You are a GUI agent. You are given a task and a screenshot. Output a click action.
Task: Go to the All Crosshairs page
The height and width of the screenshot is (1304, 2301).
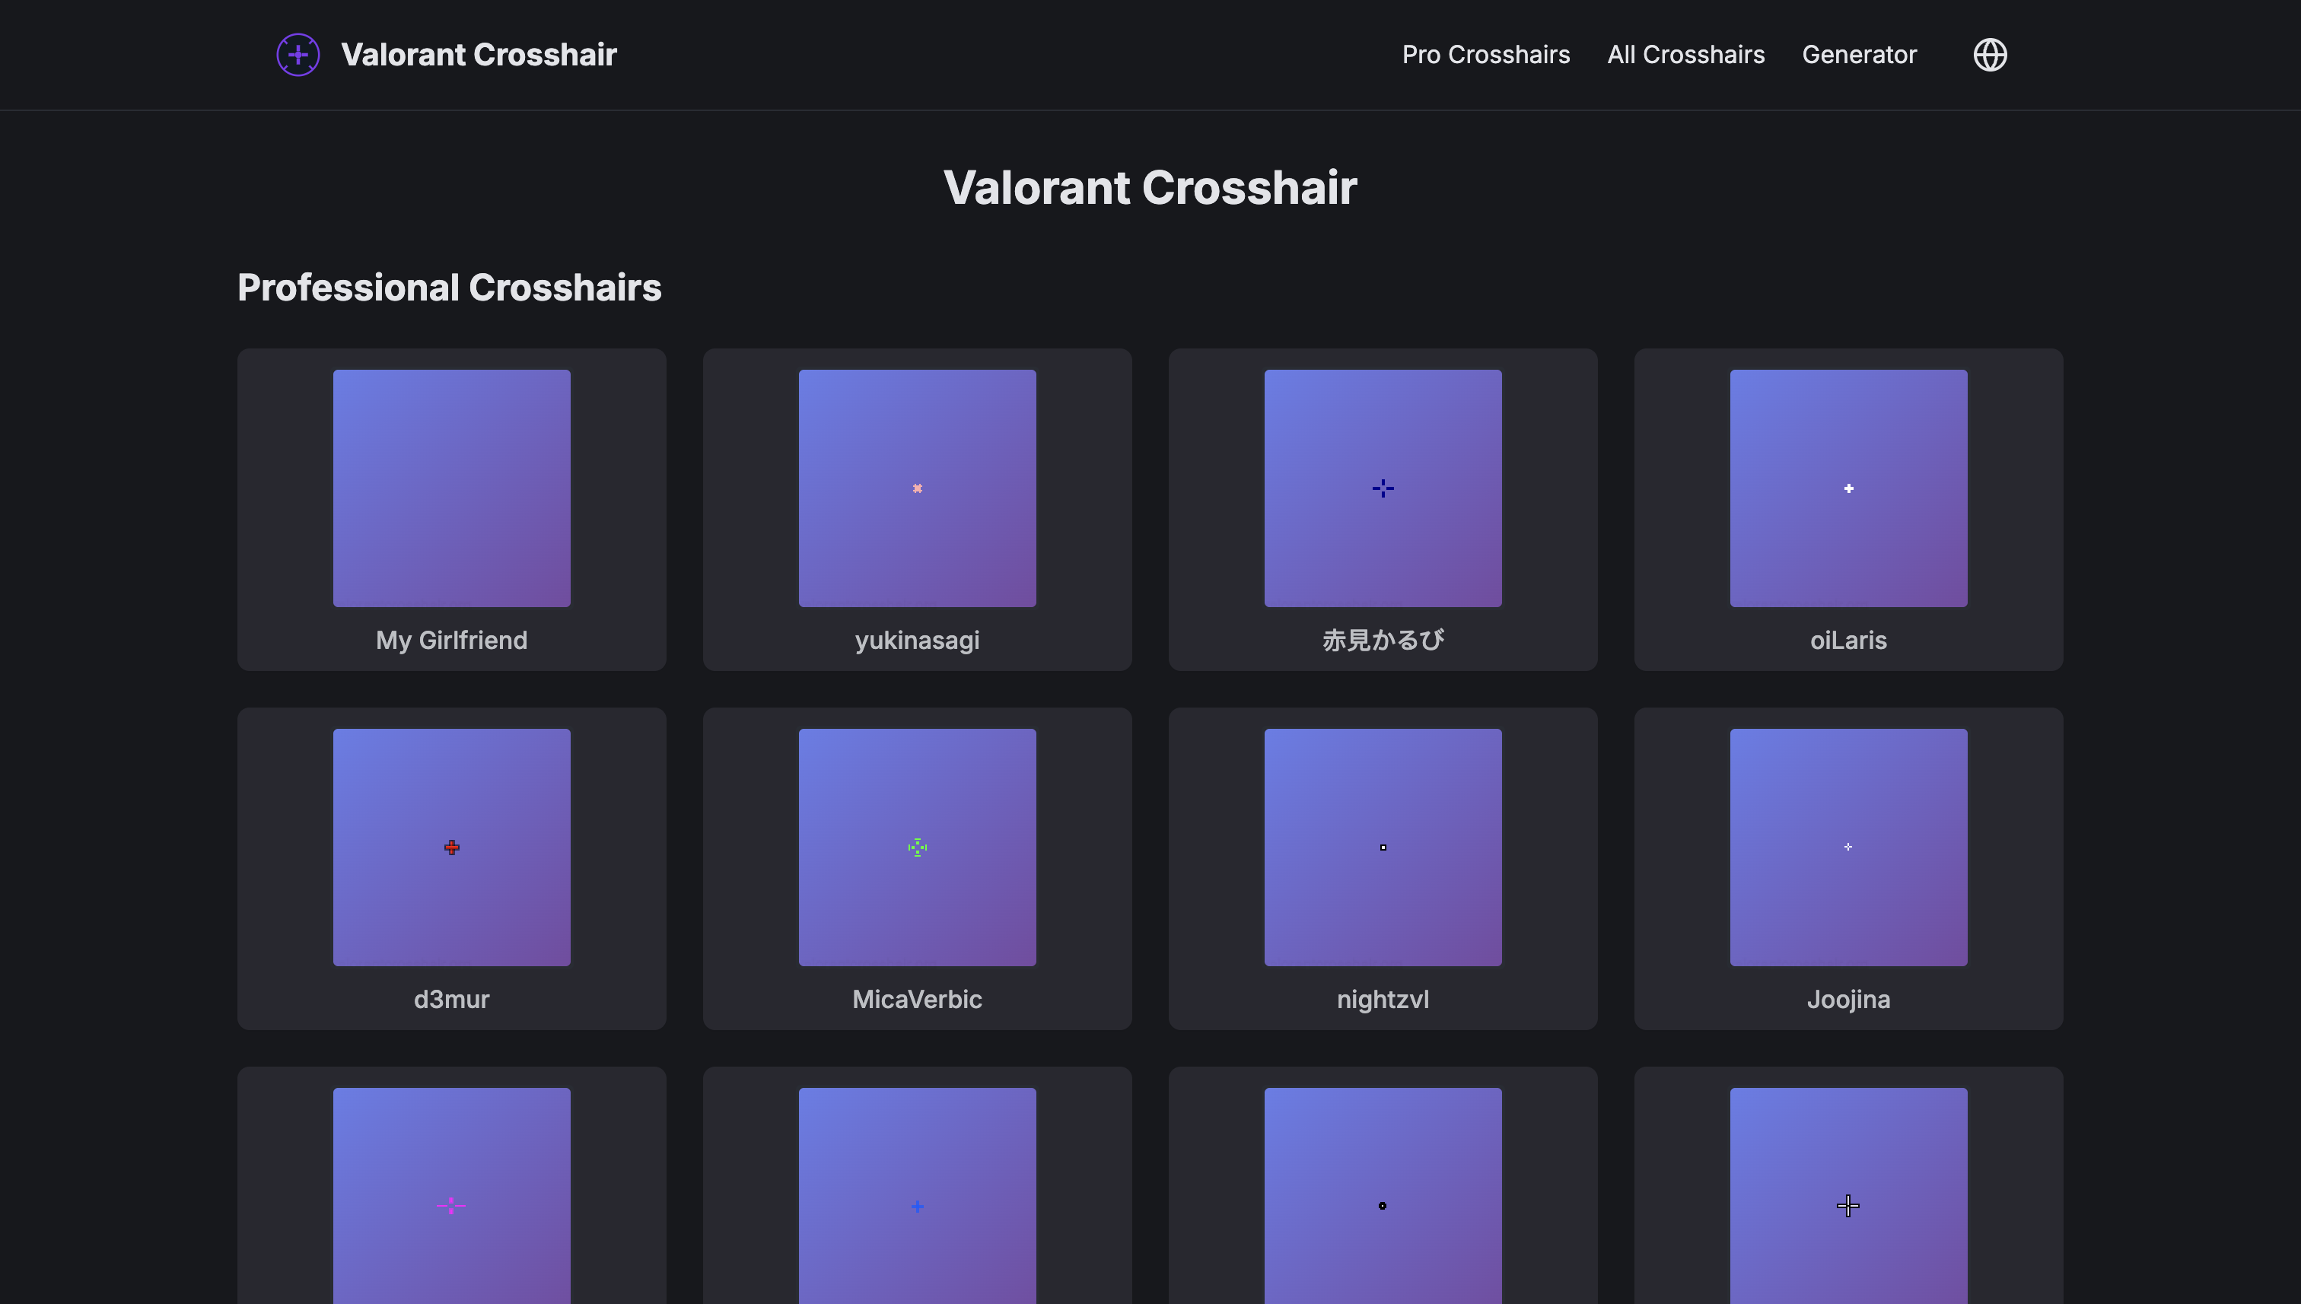point(1685,55)
